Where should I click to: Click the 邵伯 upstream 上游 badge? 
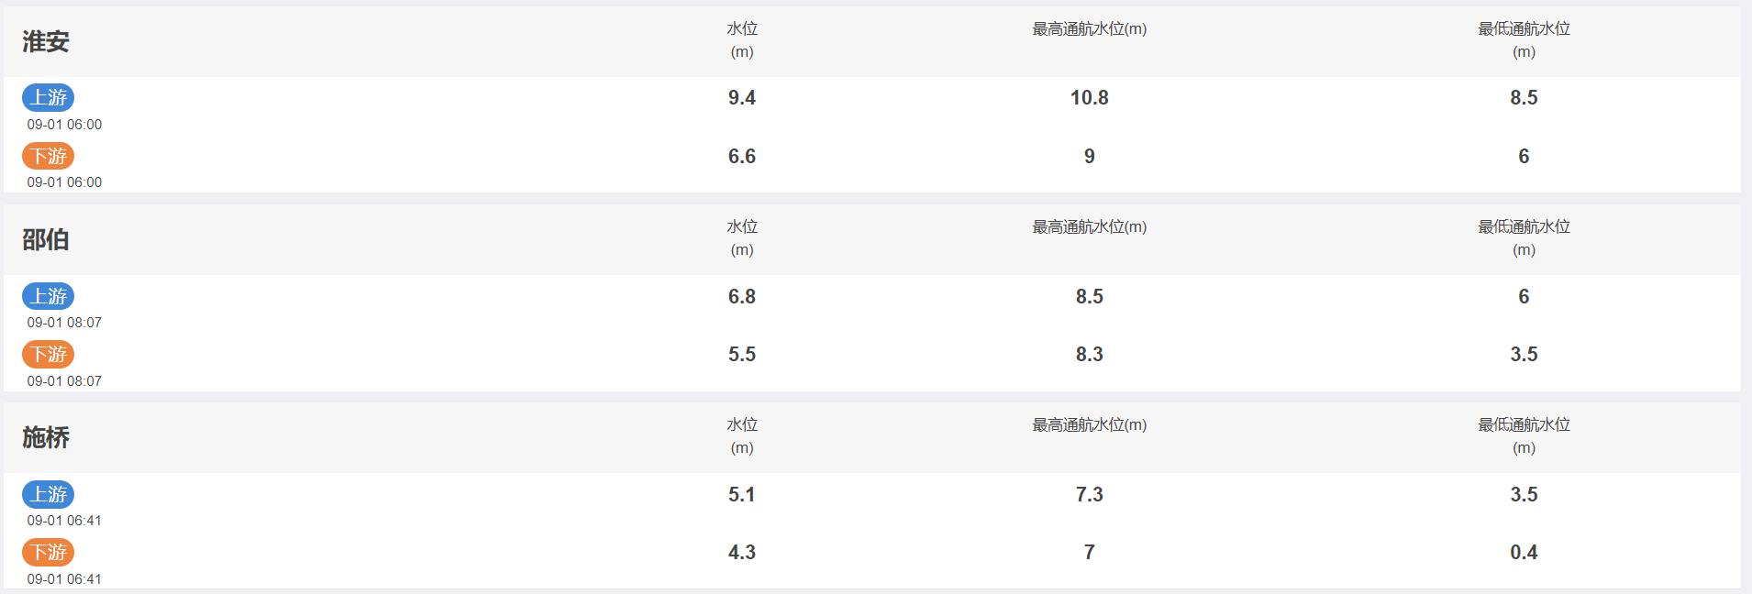(x=48, y=296)
